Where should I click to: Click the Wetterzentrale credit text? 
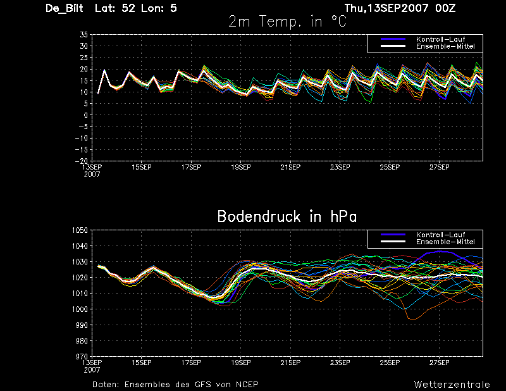pyautogui.click(x=452, y=384)
